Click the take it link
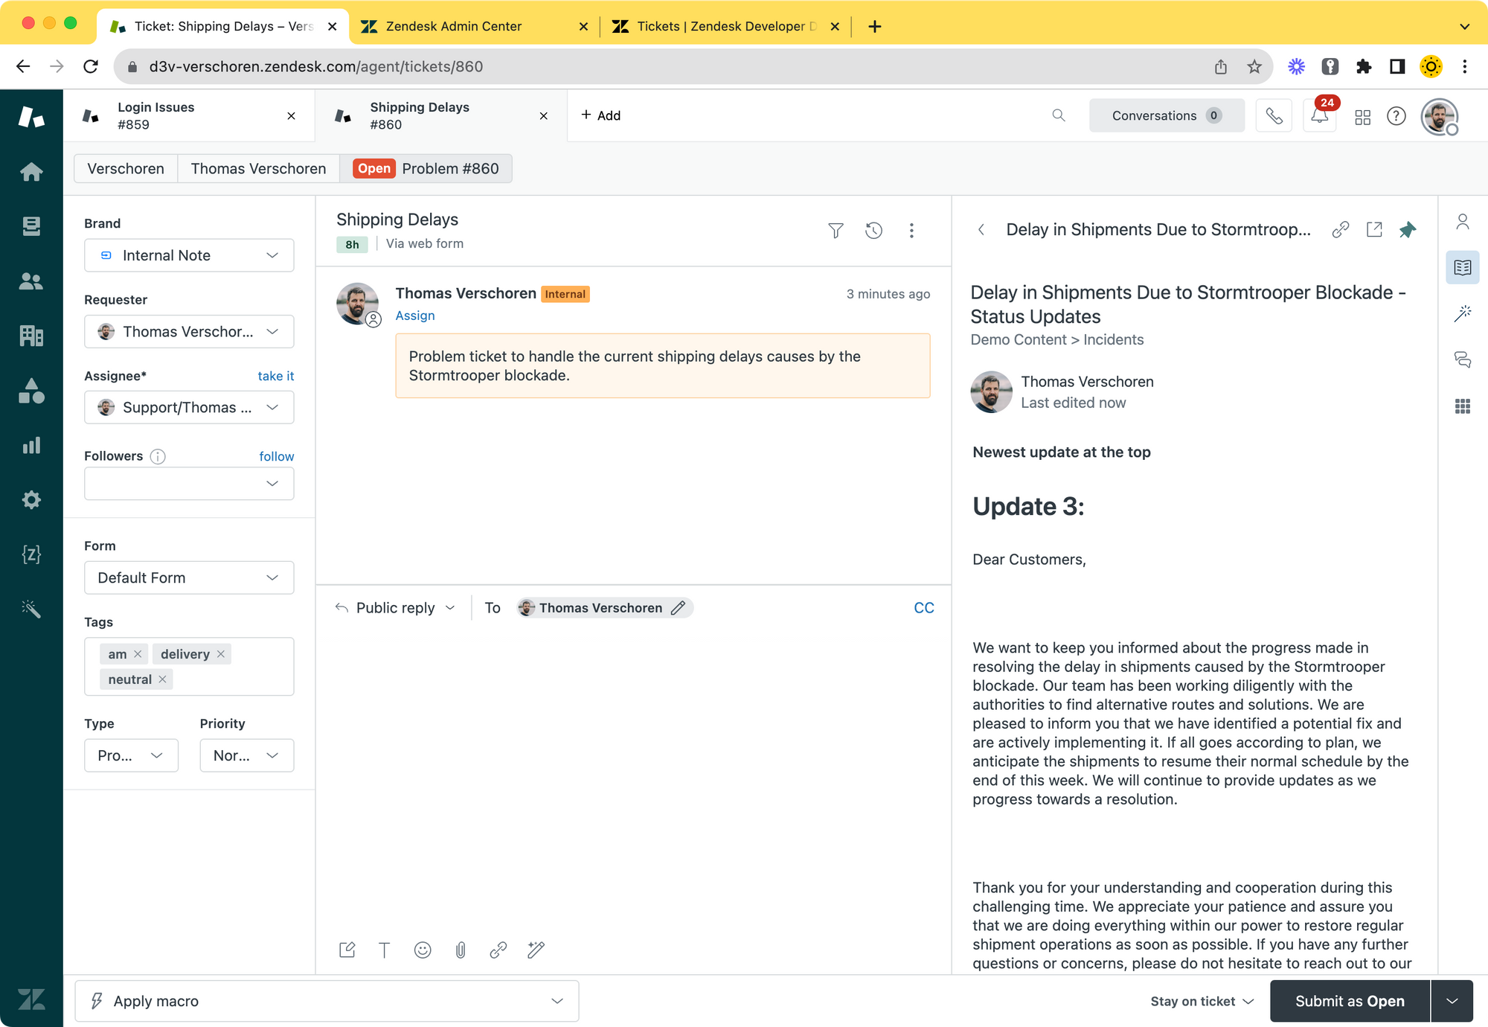1488x1027 pixels. 275,376
